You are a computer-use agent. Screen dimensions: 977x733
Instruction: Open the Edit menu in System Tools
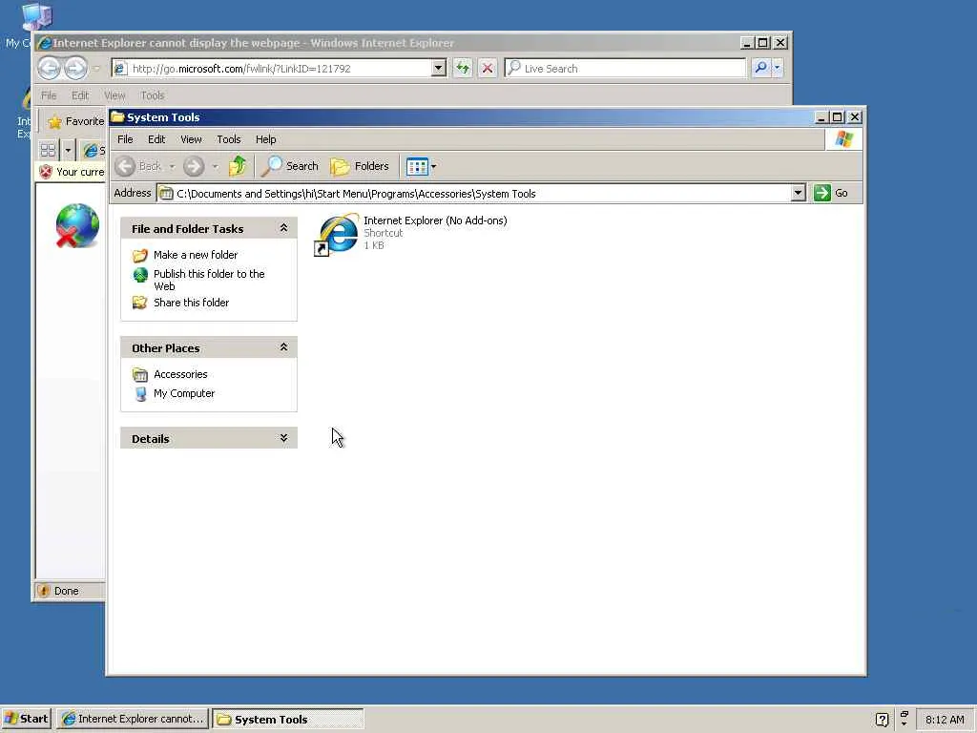pyautogui.click(x=156, y=139)
